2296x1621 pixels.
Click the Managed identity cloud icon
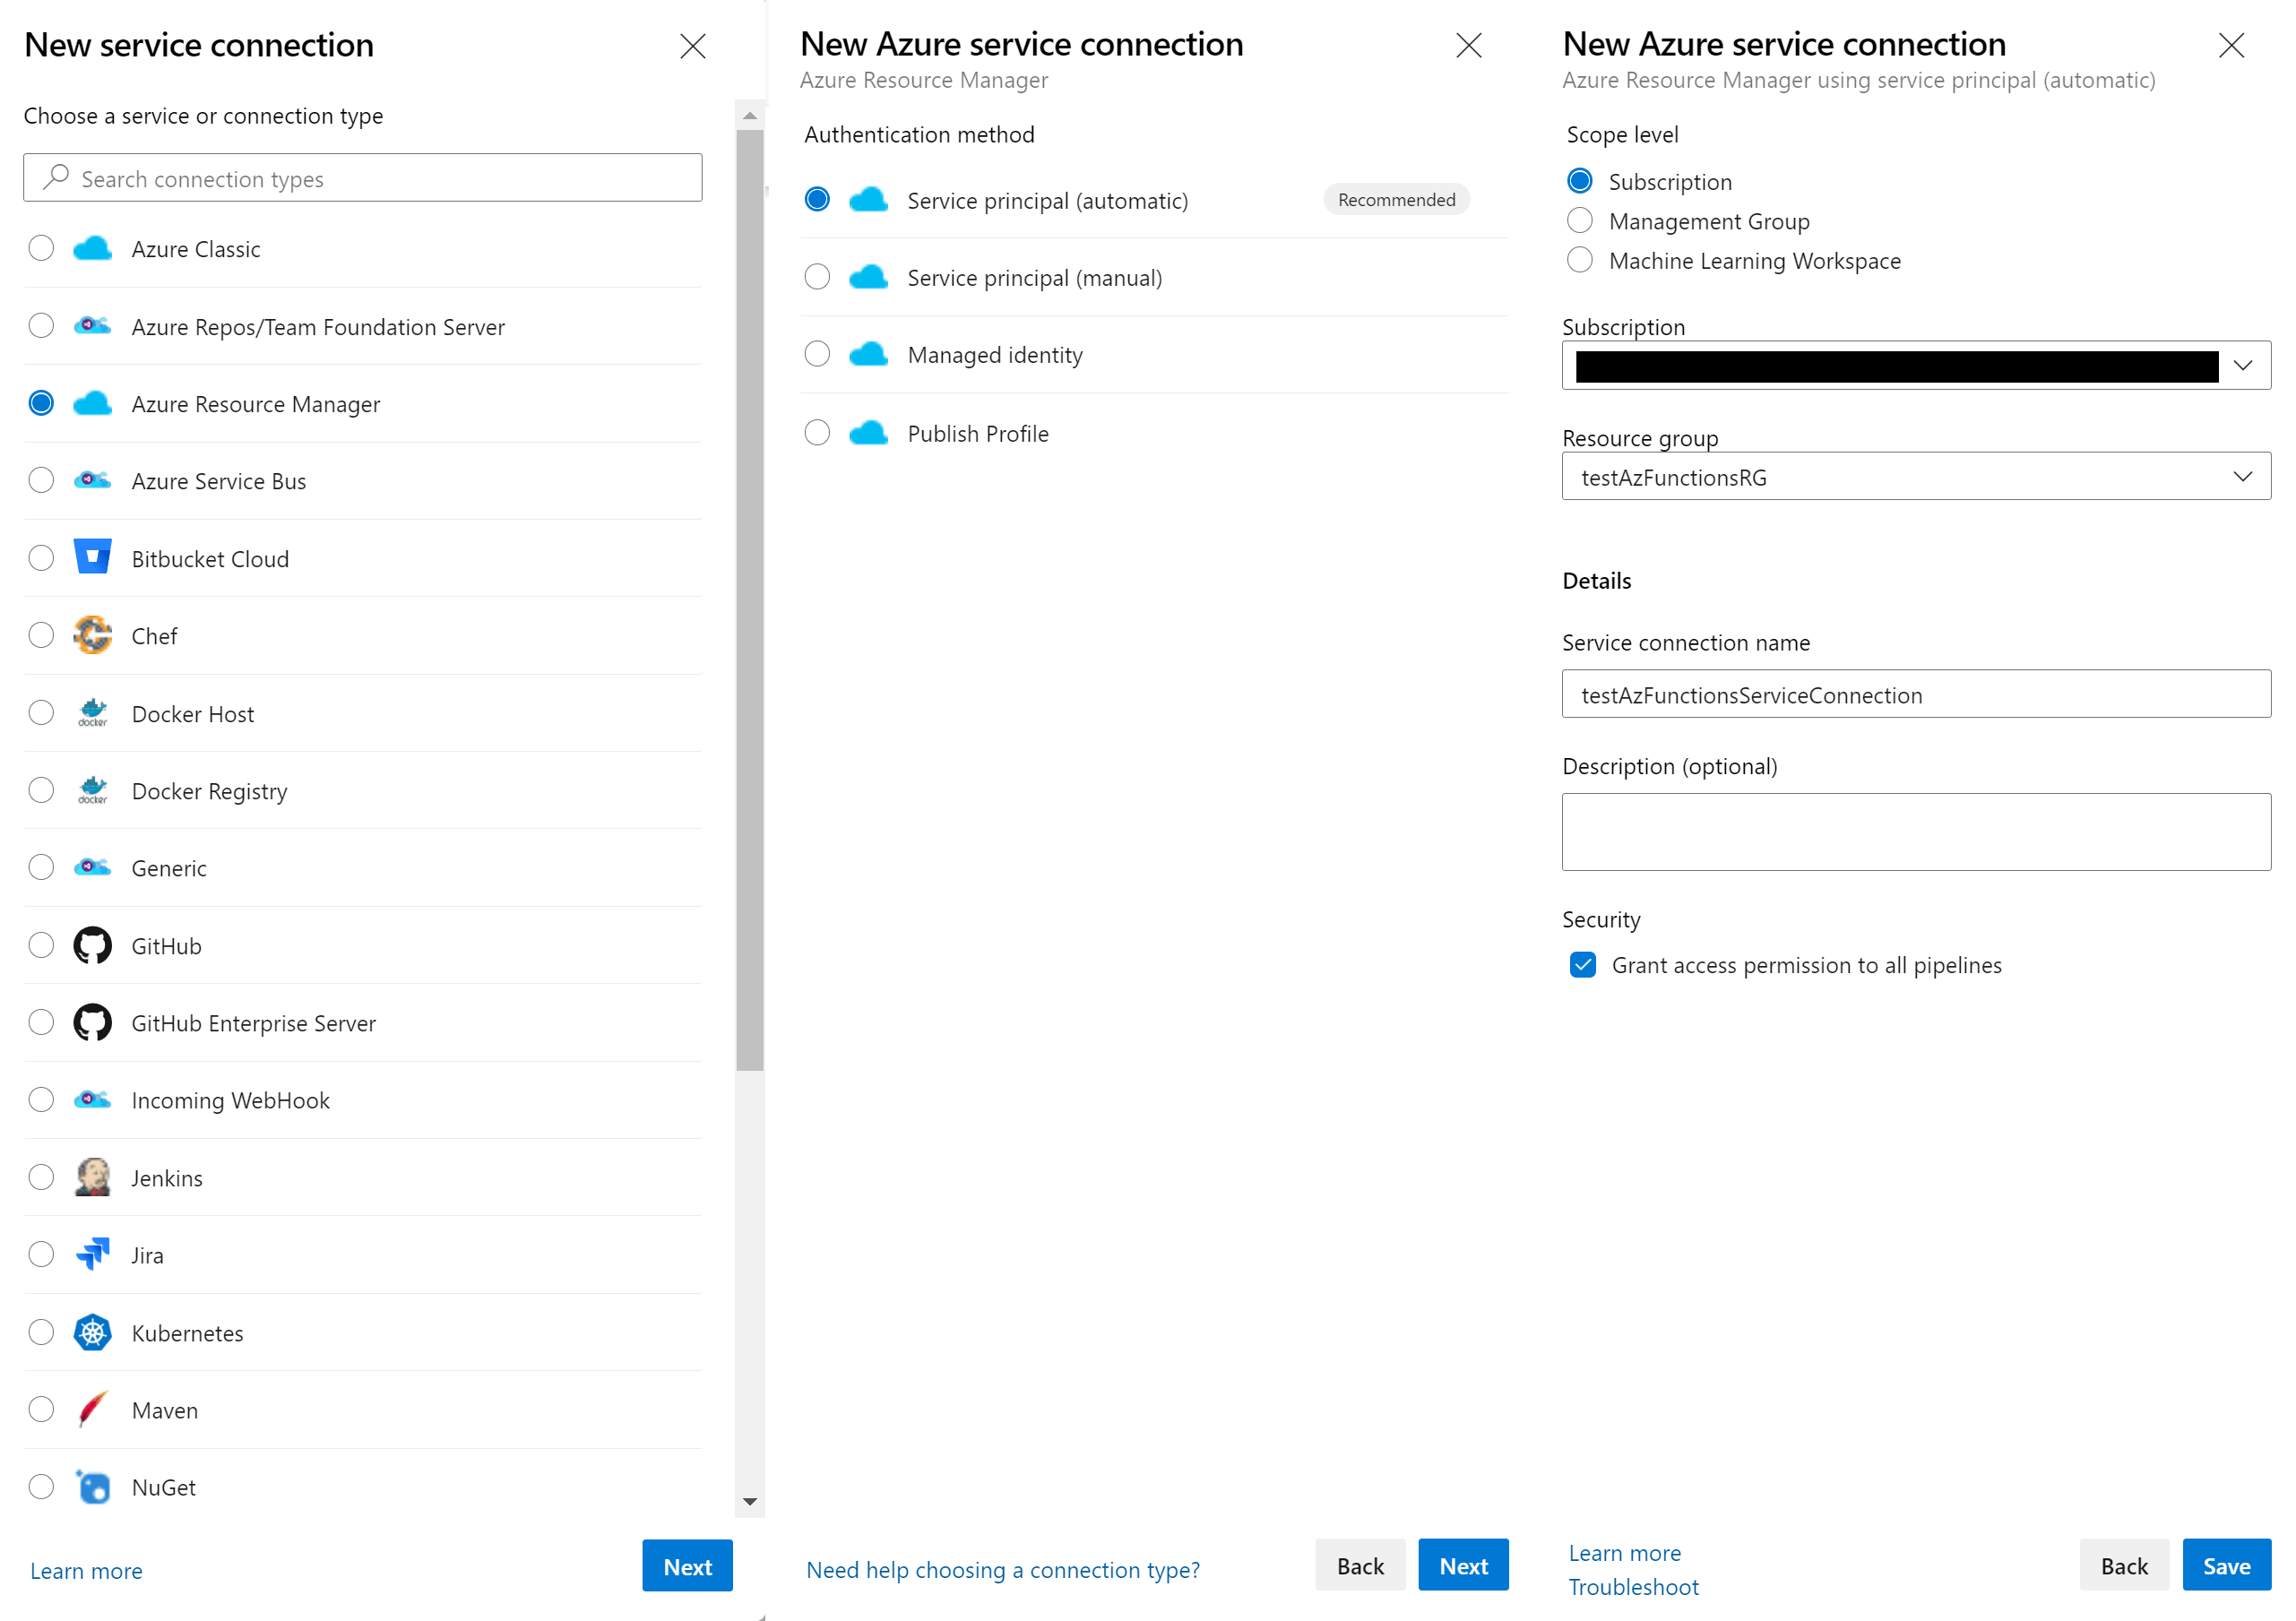[868, 354]
